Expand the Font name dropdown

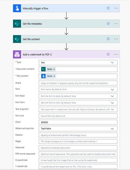pyautogui.click(x=112, y=89)
